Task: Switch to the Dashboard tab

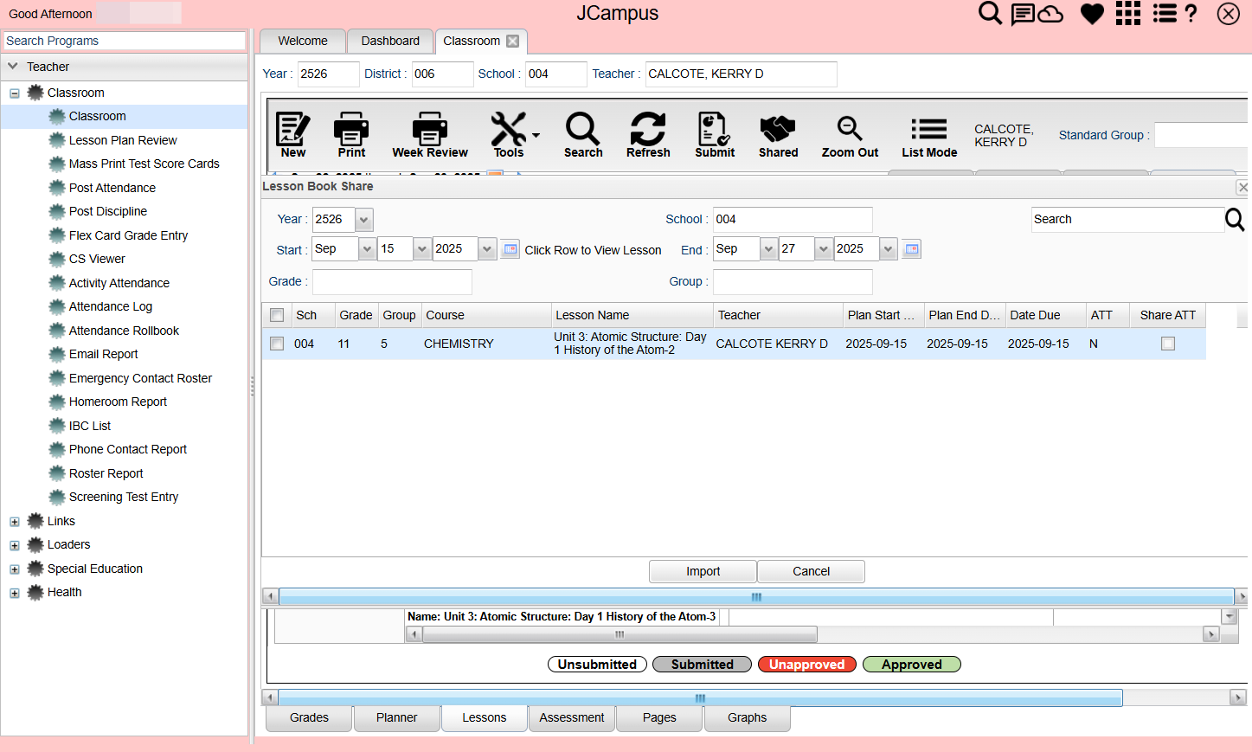Action: (x=390, y=41)
